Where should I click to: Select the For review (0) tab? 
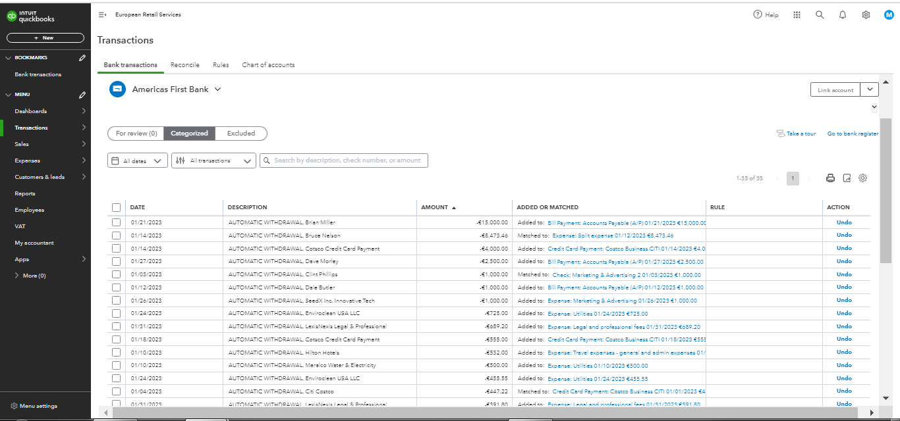(136, 134)
